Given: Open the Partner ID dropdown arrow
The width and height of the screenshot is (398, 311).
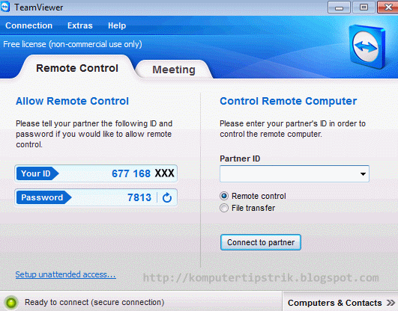Looking at the screenshot, I should 363,174.
